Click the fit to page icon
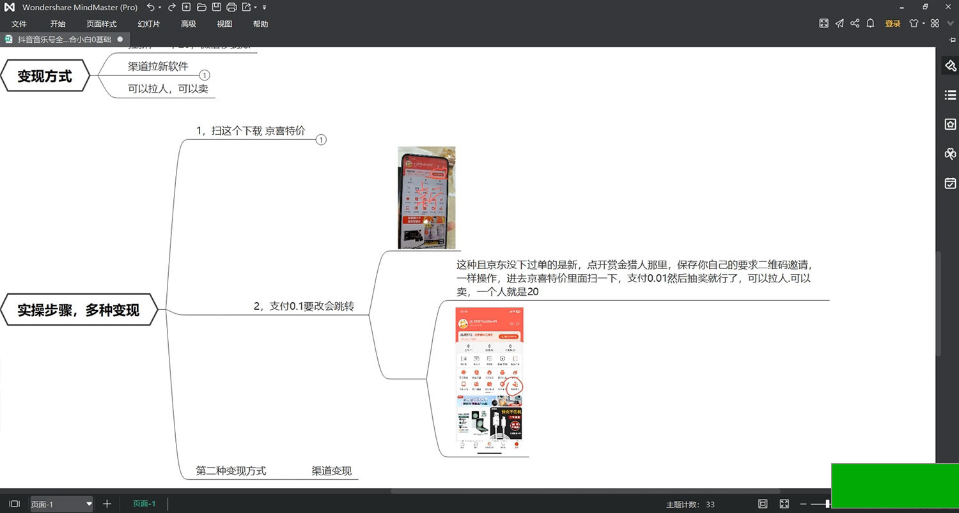 [763, 503]
